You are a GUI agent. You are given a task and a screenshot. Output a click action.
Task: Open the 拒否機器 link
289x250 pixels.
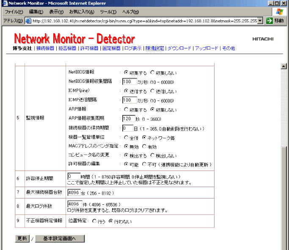67,48
